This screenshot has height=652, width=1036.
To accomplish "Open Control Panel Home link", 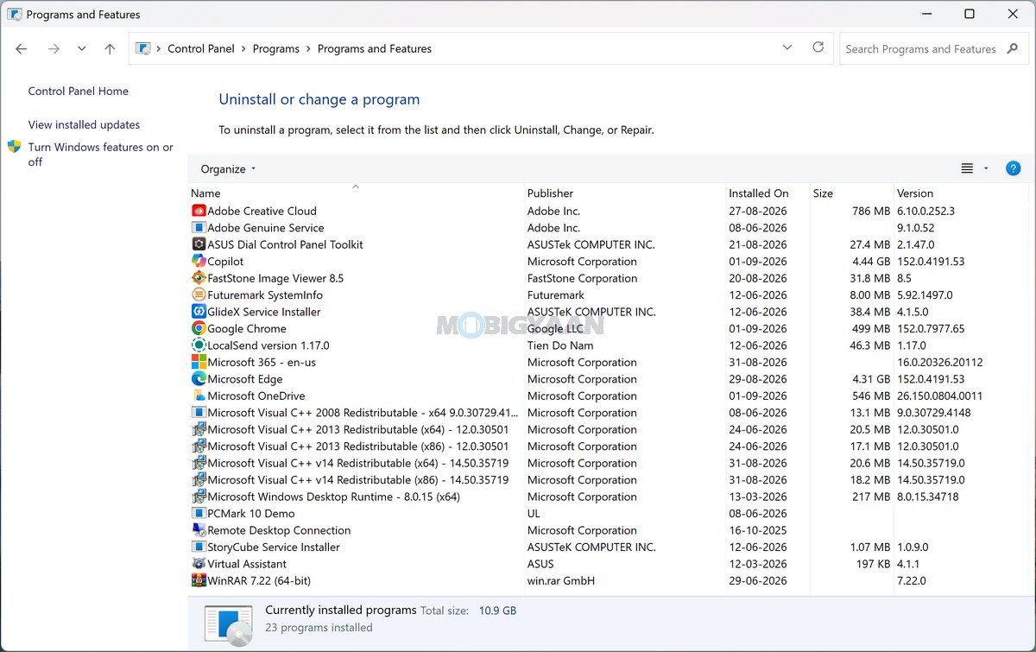I will [79, 92].
